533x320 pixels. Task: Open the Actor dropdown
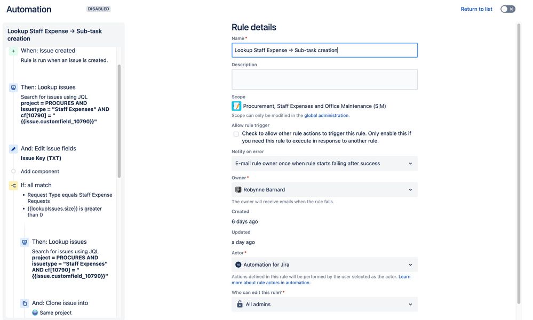coord(324,265)
